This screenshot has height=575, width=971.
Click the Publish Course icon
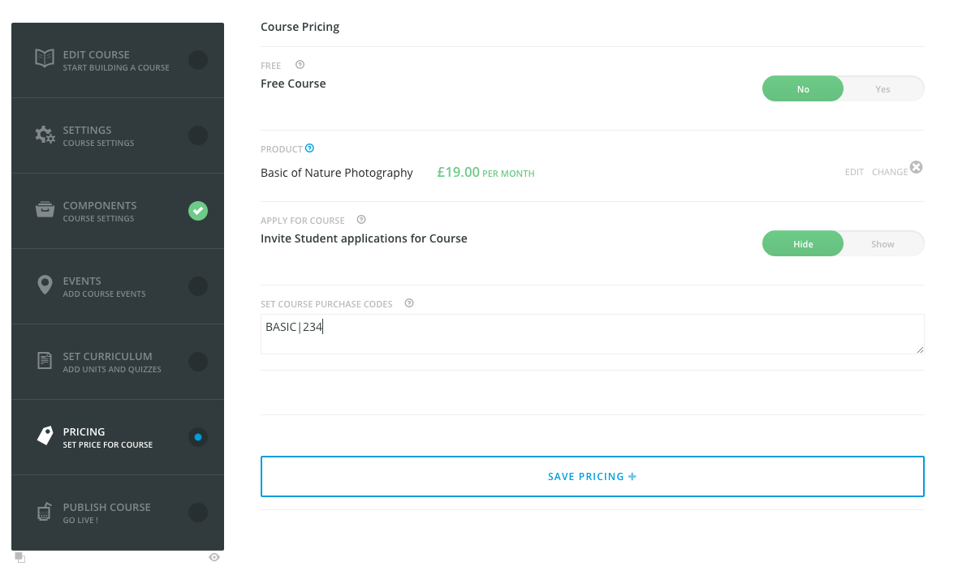pyautogui.click(x=45, y=513)
